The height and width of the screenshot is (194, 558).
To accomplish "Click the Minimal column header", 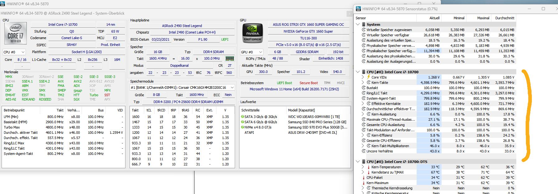I will (x=454, y=18).
